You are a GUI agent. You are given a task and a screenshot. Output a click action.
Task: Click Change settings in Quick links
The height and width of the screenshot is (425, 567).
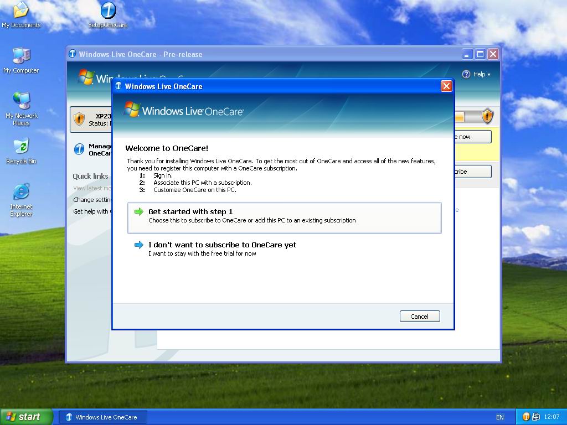click(x=92, y=199)
